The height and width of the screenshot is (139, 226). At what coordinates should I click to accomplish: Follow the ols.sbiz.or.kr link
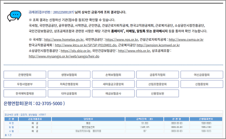pyautogui.click(x=75, y=51)
